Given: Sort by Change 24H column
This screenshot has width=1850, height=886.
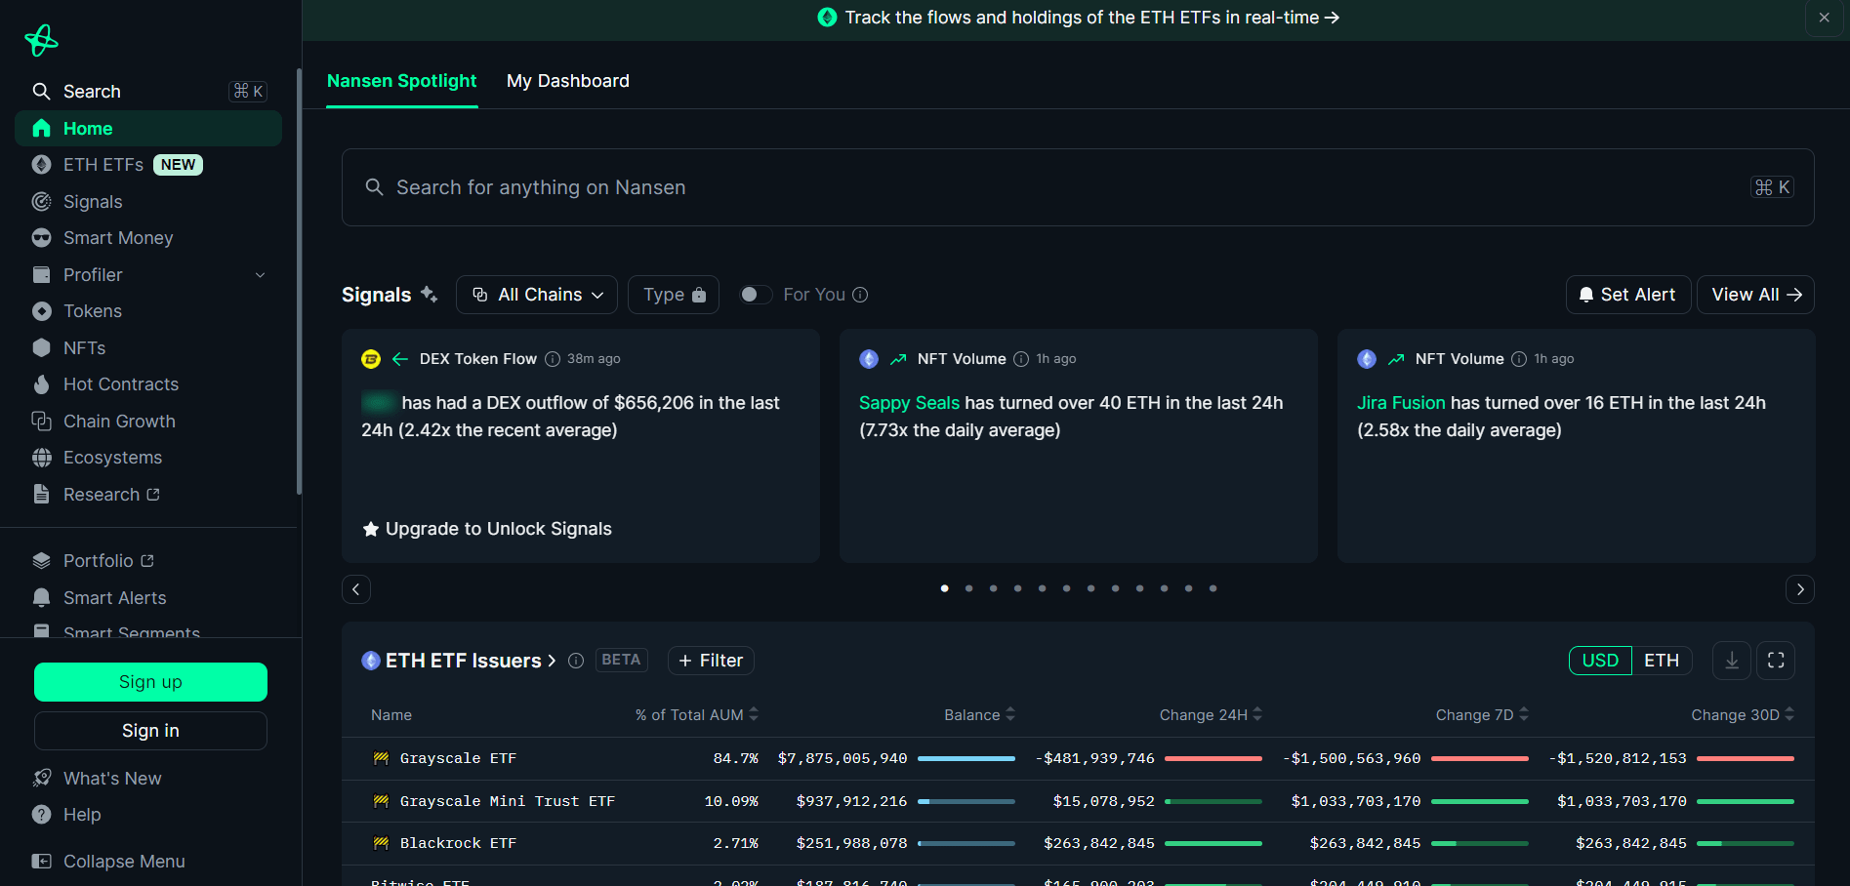Looking at the screenshot, I should point(1211,715).
